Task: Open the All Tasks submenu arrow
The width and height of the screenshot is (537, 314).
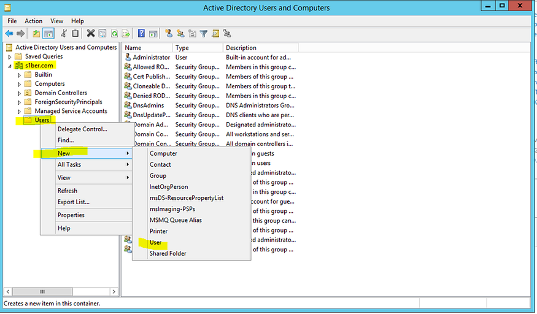Action: point(128,164)
